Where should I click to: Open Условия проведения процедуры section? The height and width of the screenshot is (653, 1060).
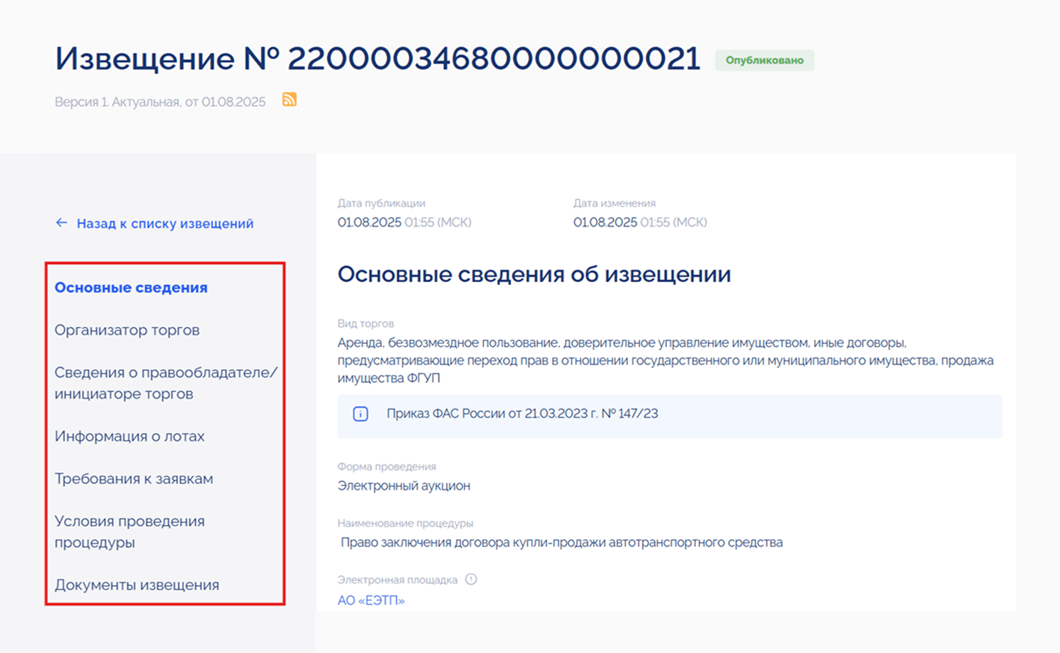129,532
